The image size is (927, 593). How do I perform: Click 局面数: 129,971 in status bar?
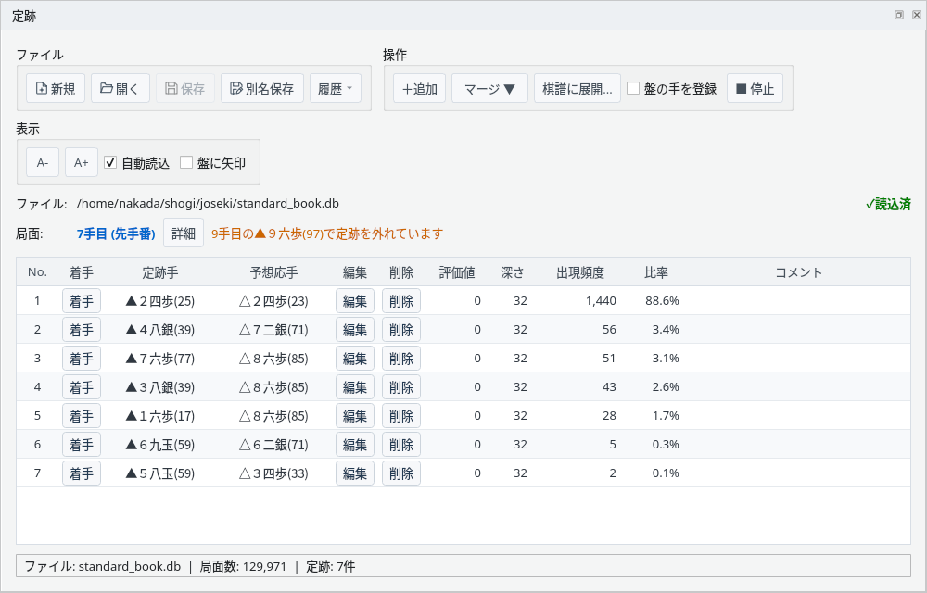(x=243, y=566)
